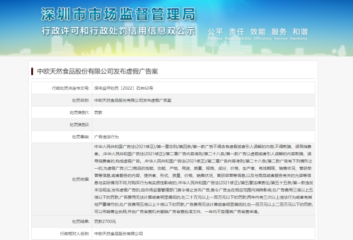Viewport: 353px width, 240px height.
Task: Click the 效能 slogan text in banner
Action: 258,32
